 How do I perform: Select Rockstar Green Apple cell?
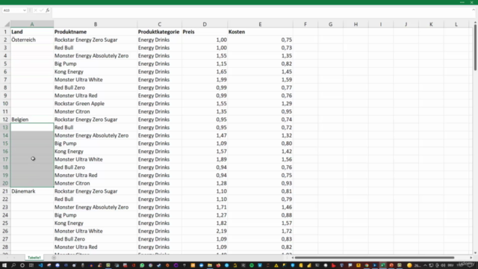click(96, 103)
